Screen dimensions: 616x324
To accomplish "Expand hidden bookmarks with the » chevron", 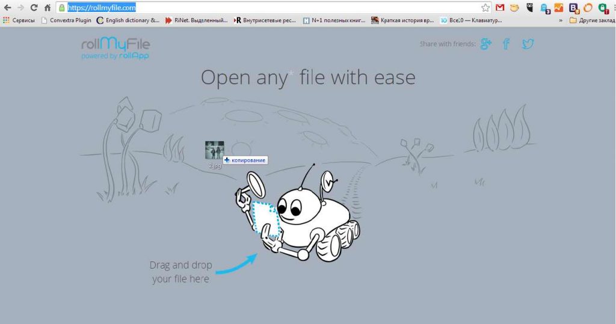I will pyautogui.click(x=561, y=20).
